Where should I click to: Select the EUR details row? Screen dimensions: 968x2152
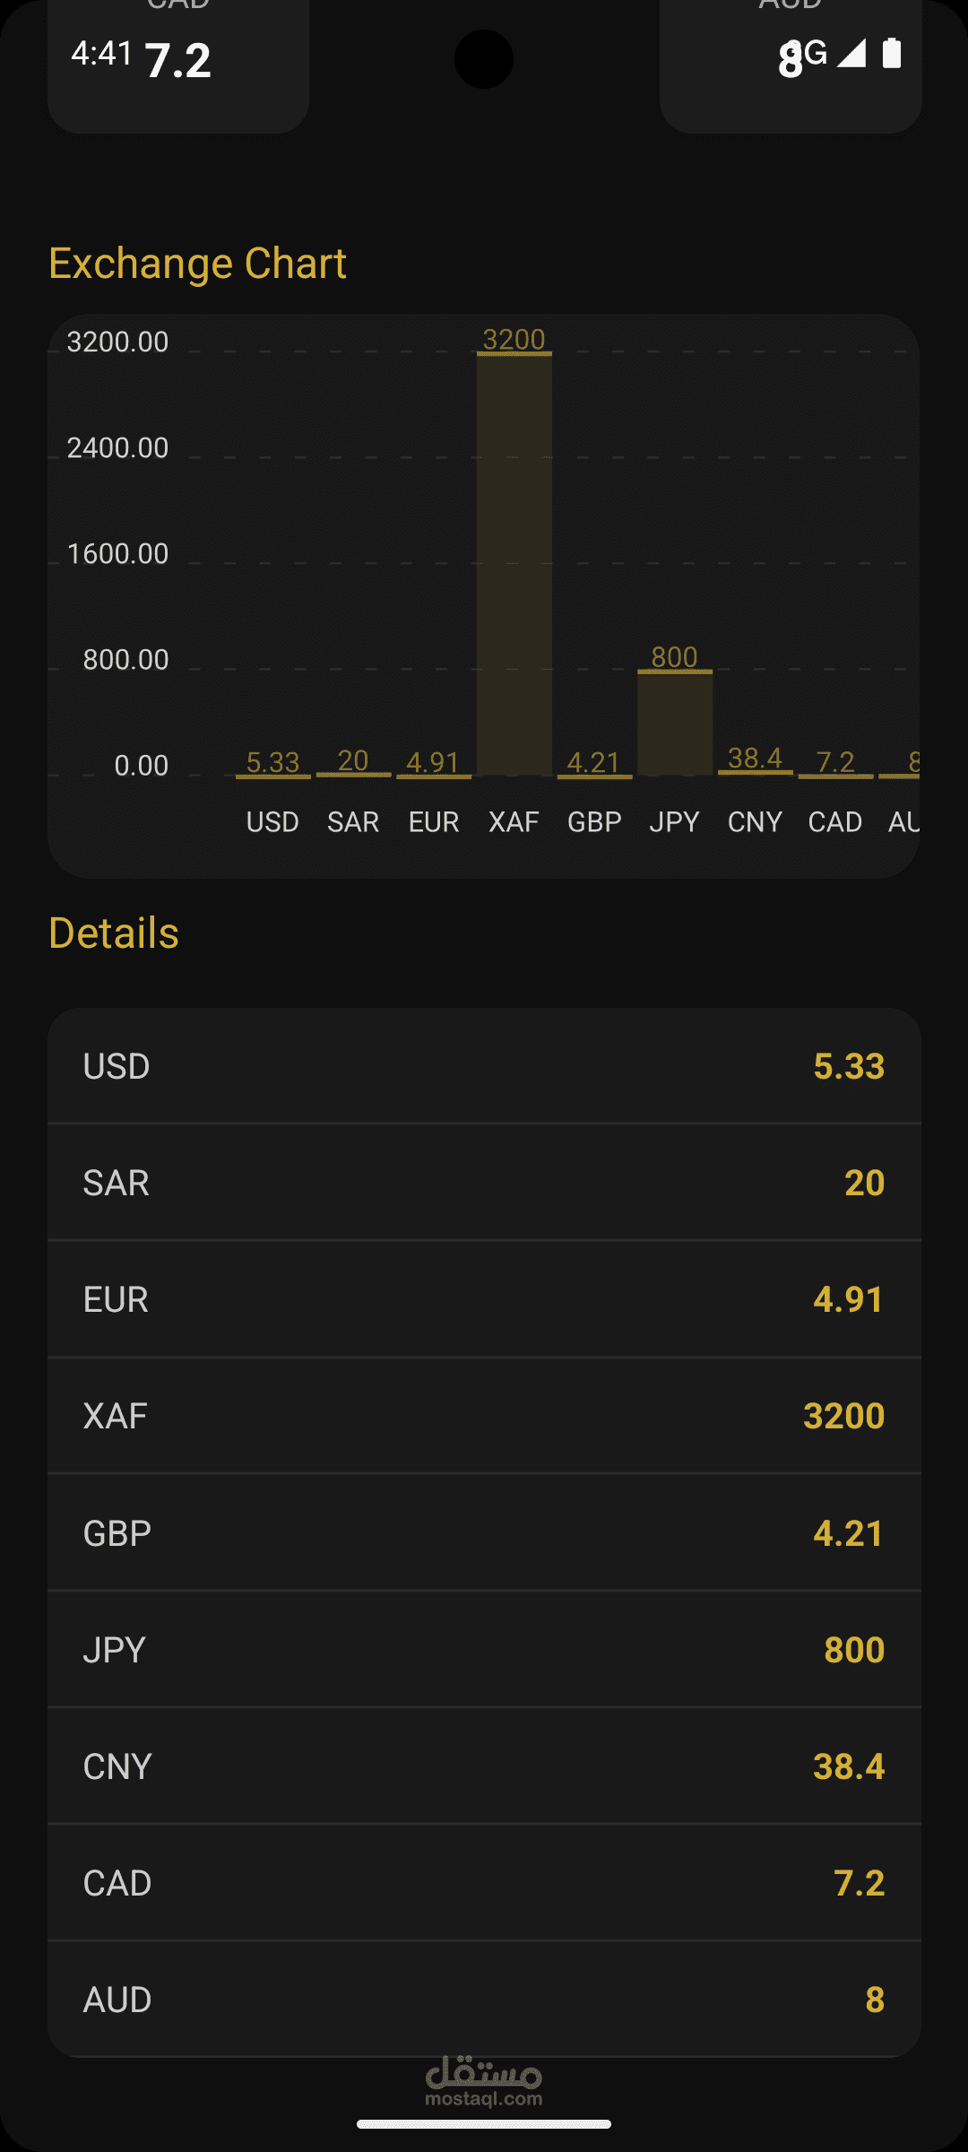pyautogui.click(x=484, y=1299)
